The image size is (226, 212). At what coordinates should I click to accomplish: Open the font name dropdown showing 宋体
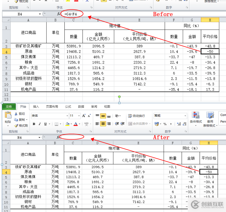pyautogui.click(x=67, y=116)
